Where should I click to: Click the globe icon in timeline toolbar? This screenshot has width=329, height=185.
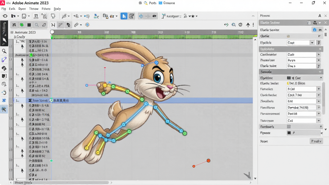[87, 25]
